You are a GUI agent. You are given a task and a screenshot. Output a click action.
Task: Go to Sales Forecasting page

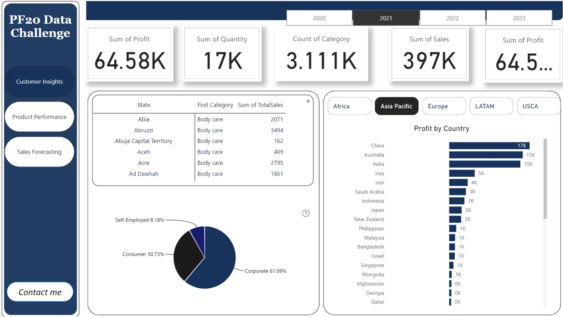point(39,152)
